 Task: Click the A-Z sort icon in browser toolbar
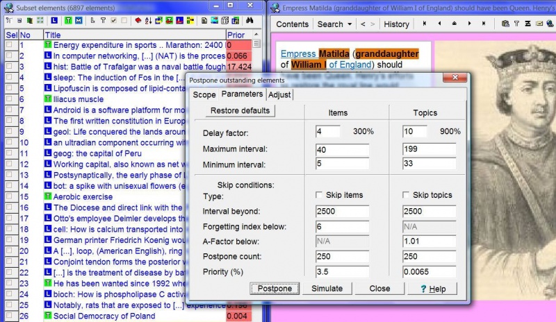click(148, 21)
